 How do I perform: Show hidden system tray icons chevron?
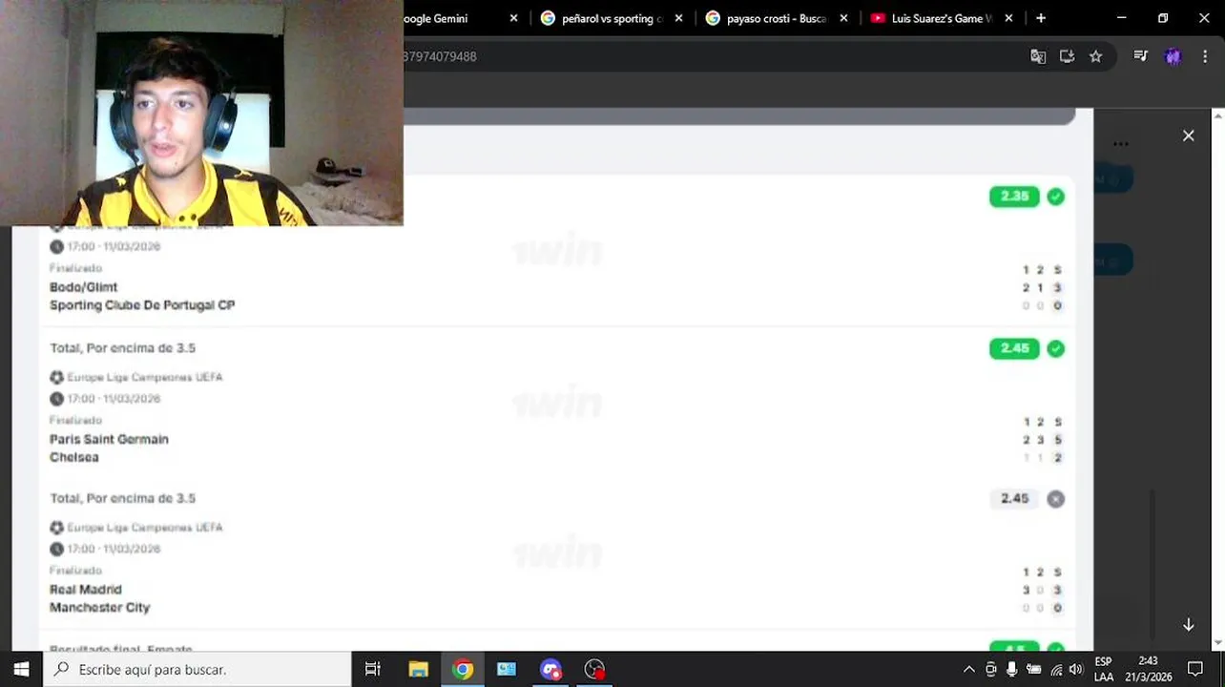pyautogui.click(x=969, y=670)
